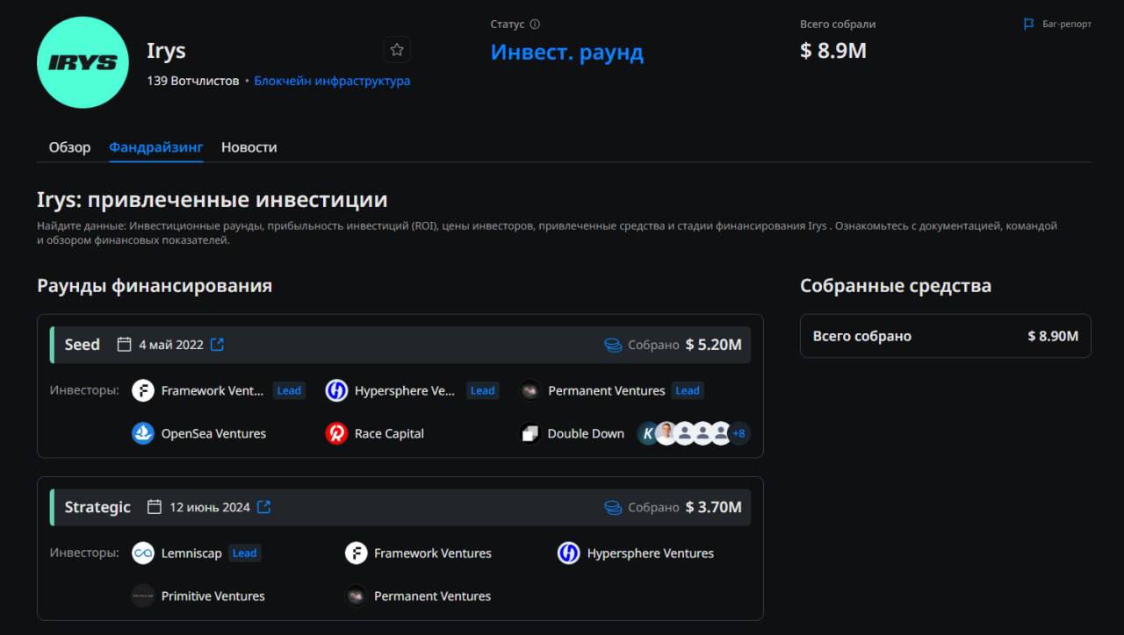Image resolution: width=1124 pixels, height=635 pixels.
Task: Open Framework Ventures name in Strategic round
Action: point(433,553)
